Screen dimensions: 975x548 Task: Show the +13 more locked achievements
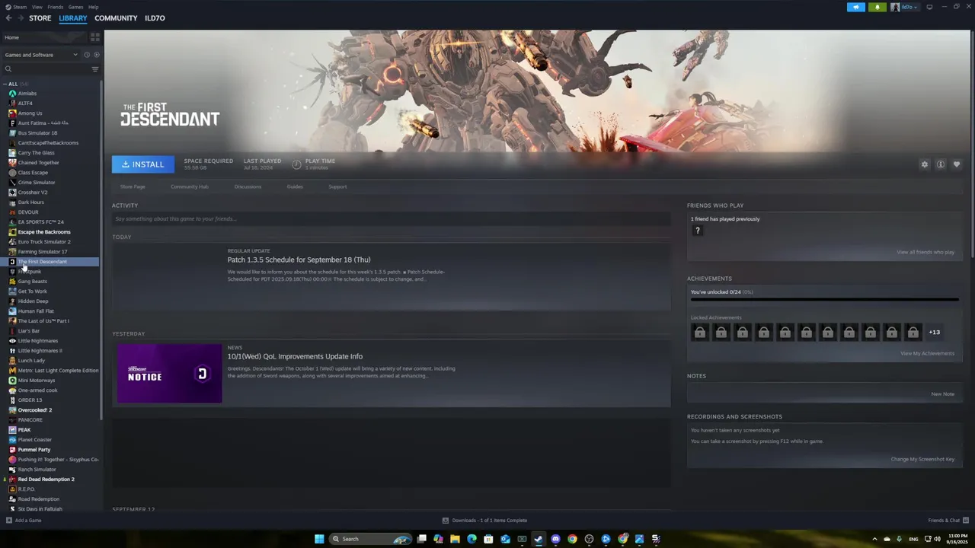pyautogui.click(x=935, y=332)
